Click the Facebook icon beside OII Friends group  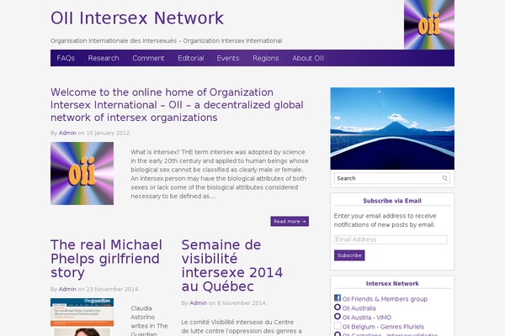(x=338, y=298)
